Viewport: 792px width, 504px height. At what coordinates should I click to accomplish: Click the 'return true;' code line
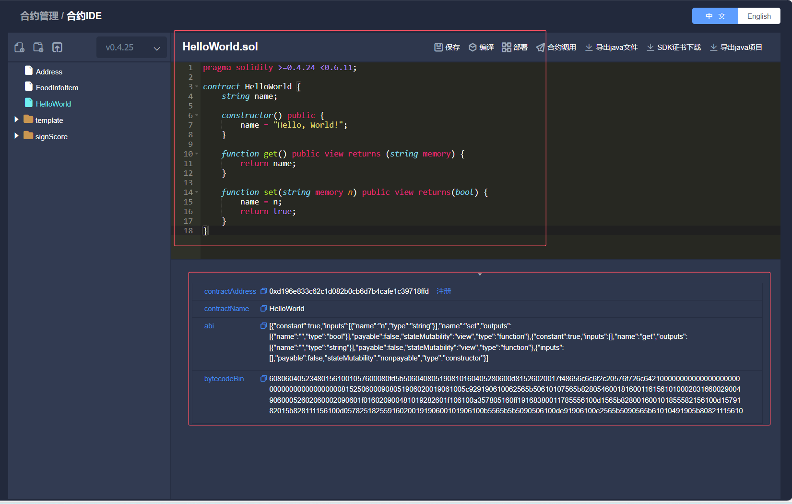tap(268, 212)
